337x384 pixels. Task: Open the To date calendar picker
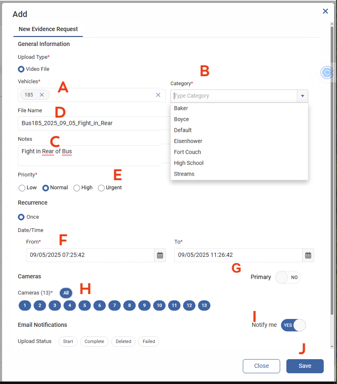coord(308,255)
